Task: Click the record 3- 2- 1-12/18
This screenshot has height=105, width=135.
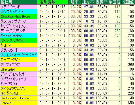Action: (52, 7)
